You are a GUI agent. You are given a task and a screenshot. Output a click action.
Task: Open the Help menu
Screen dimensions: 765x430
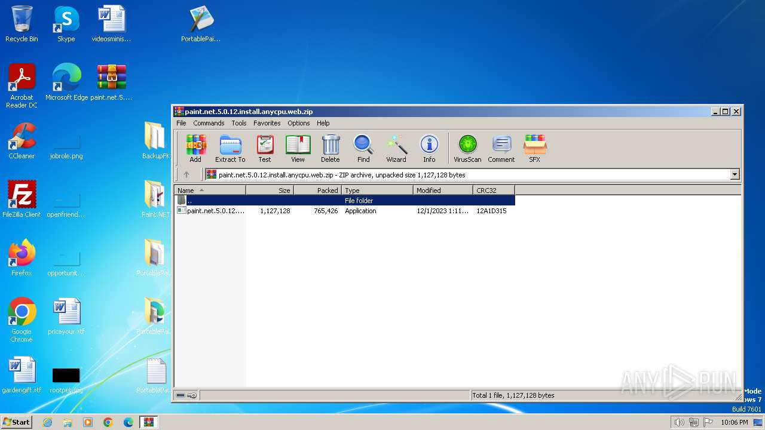(323, 123)
